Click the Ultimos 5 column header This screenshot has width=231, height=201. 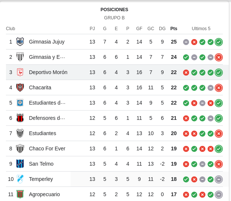point(201,29)
